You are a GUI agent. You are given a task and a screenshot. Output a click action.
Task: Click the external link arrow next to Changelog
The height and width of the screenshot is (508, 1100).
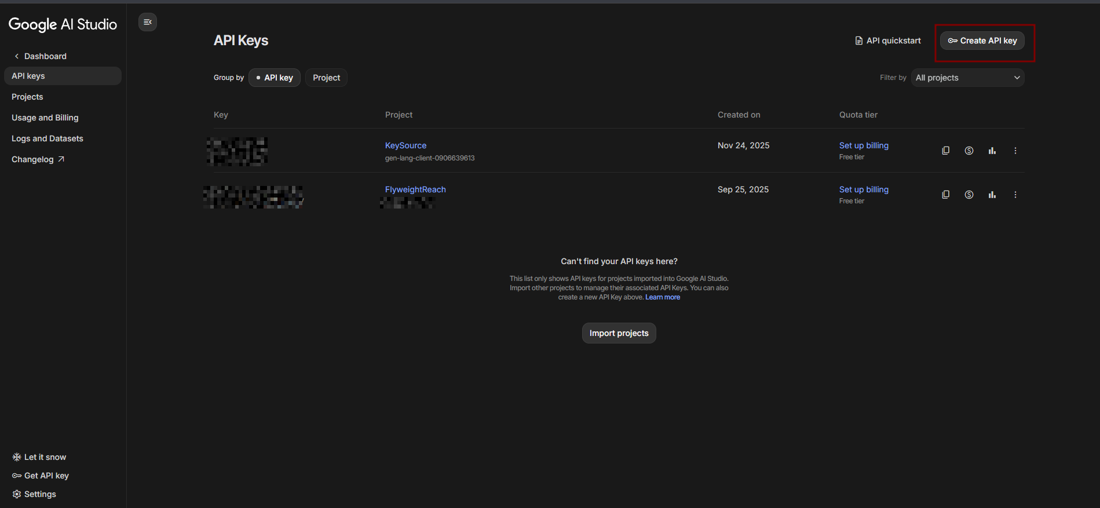(x=61, y=159)
